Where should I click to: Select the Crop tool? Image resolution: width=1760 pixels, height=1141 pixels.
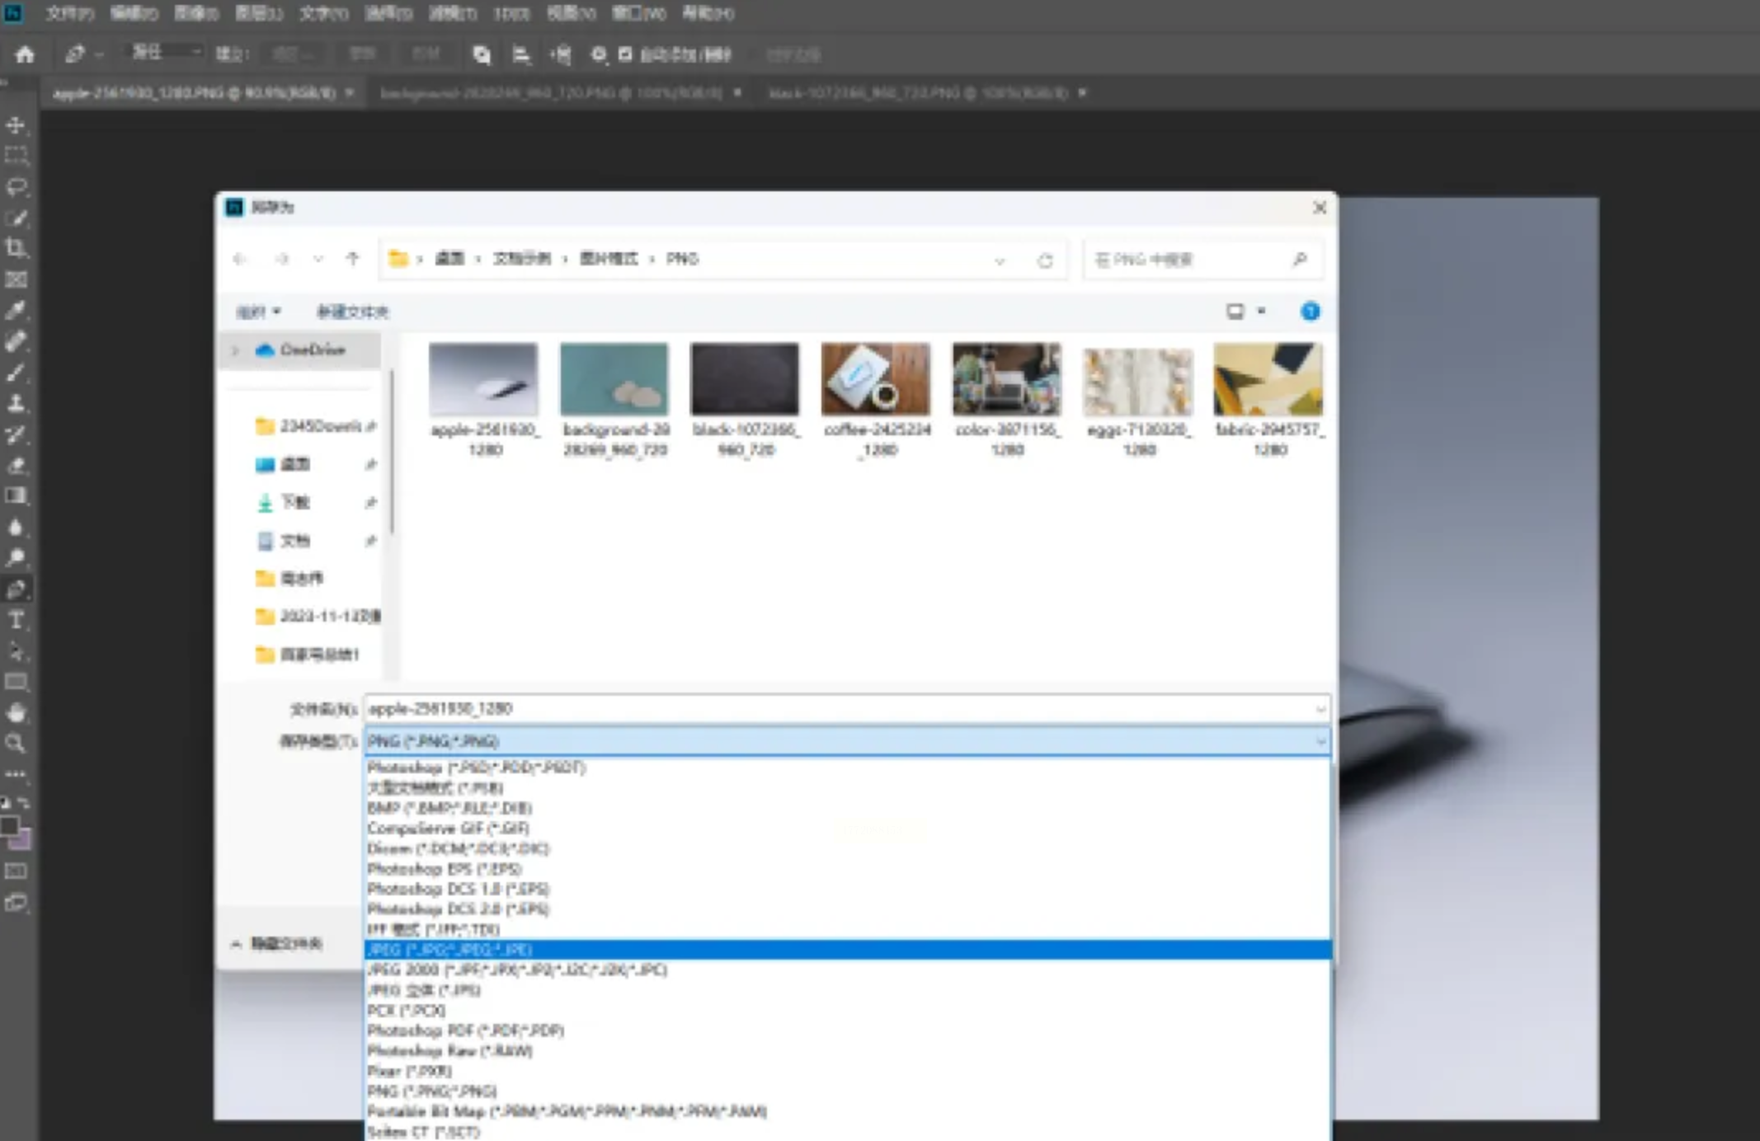[16, 248]
